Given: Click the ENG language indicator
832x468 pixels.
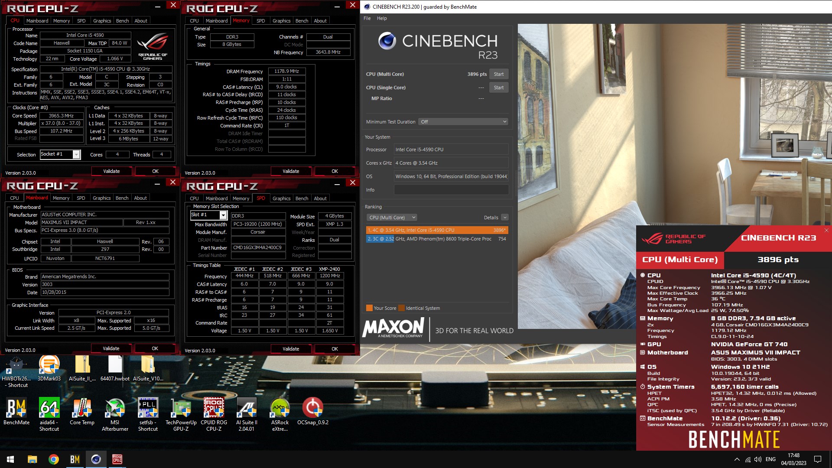Looking at the screenshot, I should (x=770, y=459).
